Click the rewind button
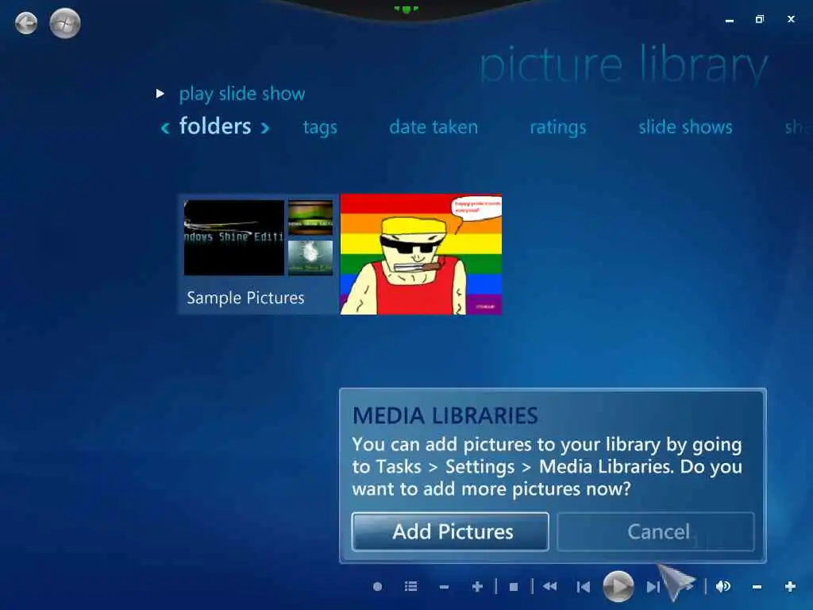 point(549,587)
